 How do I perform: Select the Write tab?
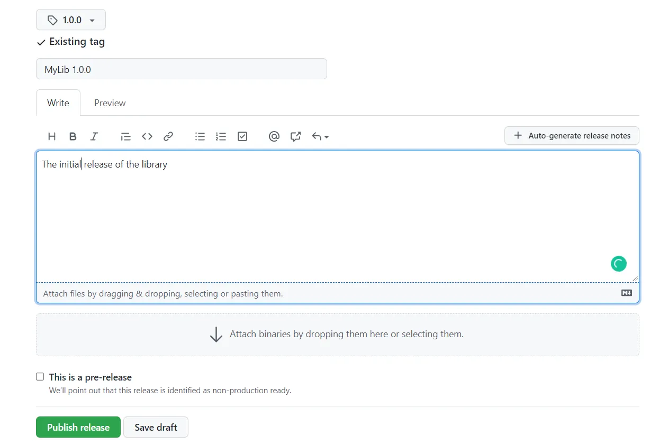(58, 103)
